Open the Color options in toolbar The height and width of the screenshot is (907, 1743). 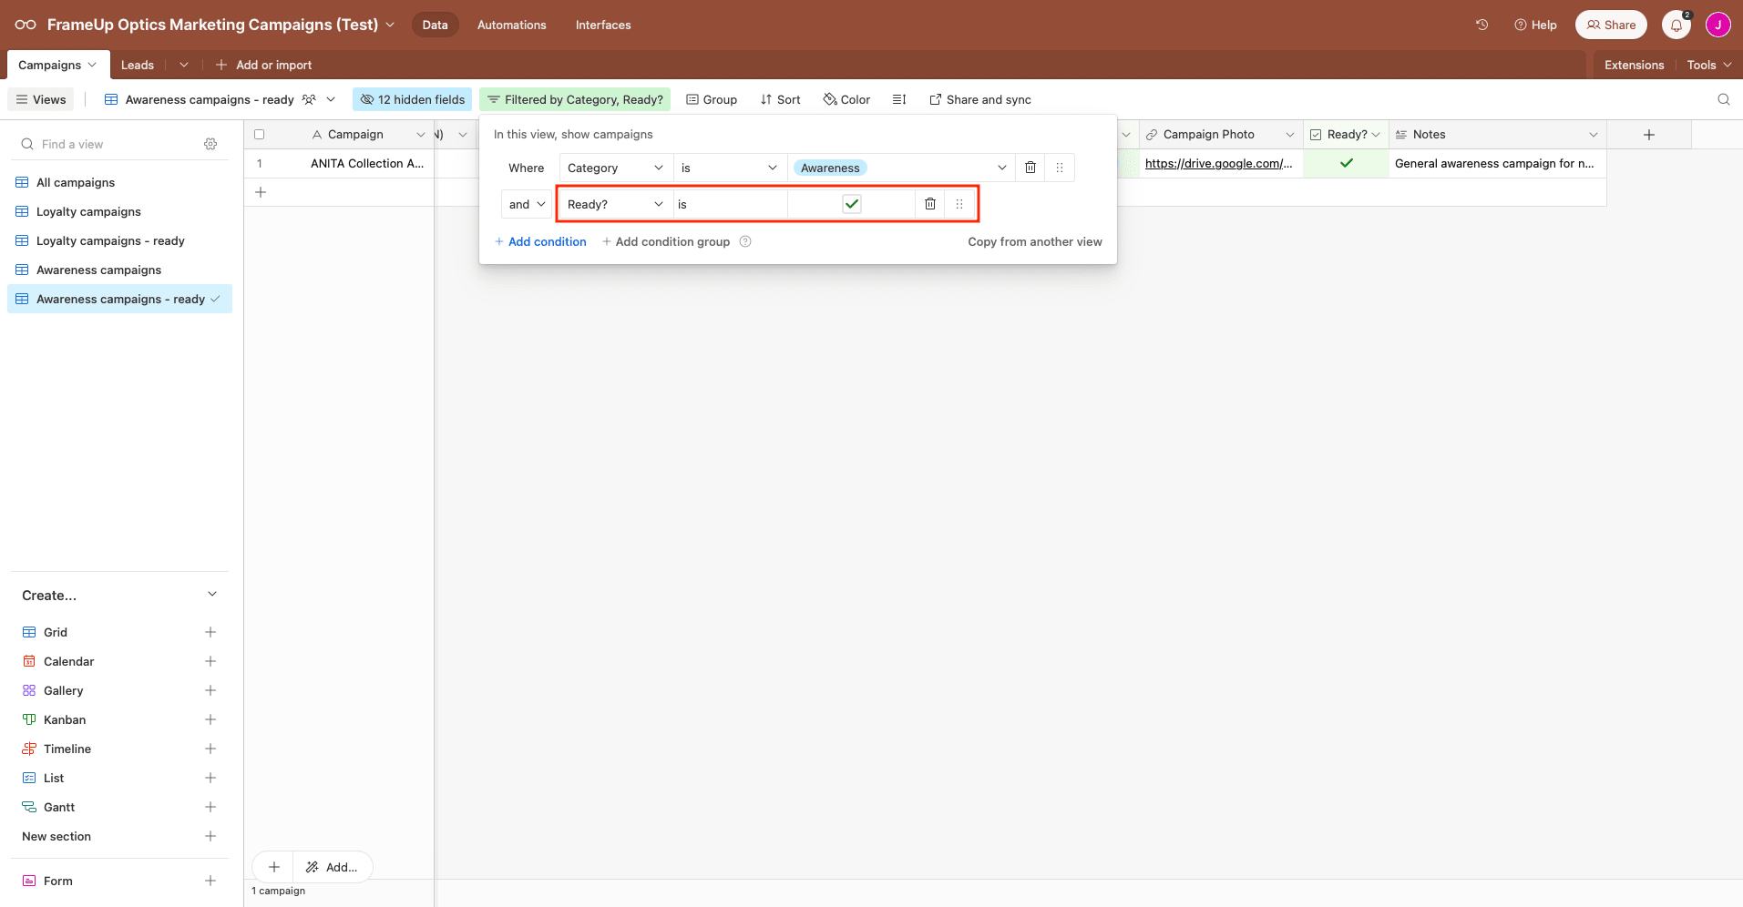pos(846,99)
